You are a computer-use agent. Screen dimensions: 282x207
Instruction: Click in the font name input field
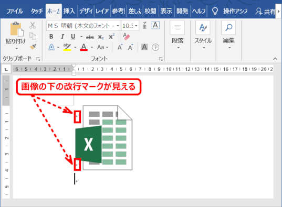[81, 26]
